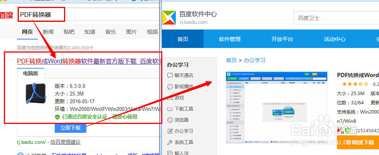Click the result count text 3,460,000个
The height and width of the screenshot is (155, 379).
point(81,48)
